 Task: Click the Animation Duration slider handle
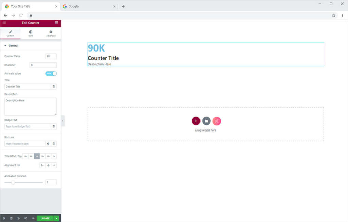(x=13, y=182)
